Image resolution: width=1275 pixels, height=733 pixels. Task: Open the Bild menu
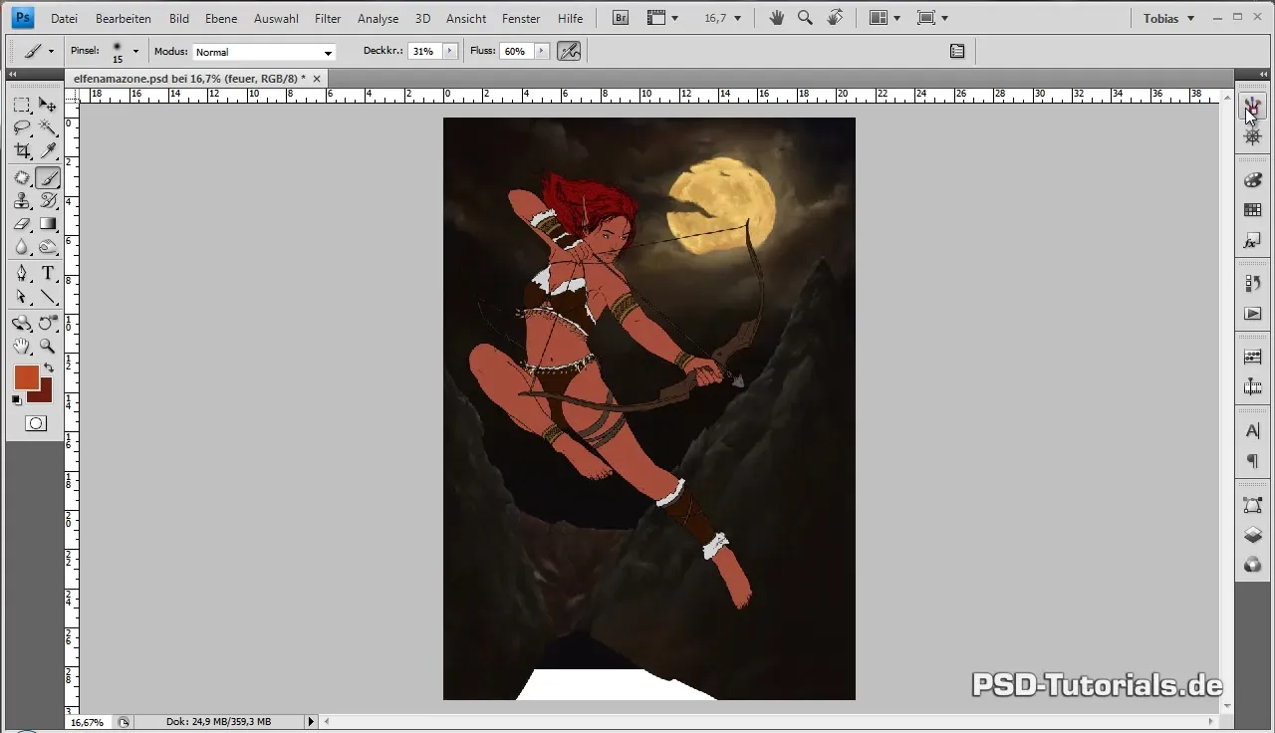tap(179, 18)
